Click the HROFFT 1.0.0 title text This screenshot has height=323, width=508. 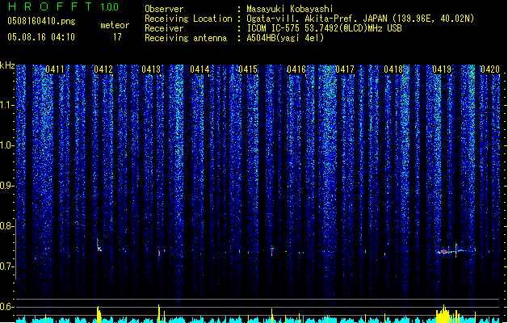(x=63, y=6)
